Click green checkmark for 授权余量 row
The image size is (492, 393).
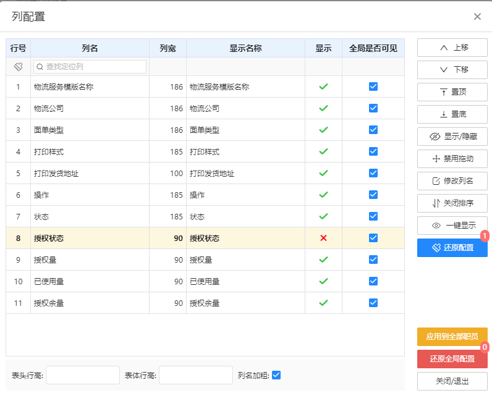323,303
